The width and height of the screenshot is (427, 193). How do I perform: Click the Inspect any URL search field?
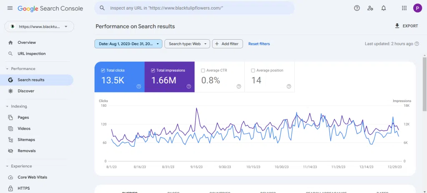(x=200, y=8)
